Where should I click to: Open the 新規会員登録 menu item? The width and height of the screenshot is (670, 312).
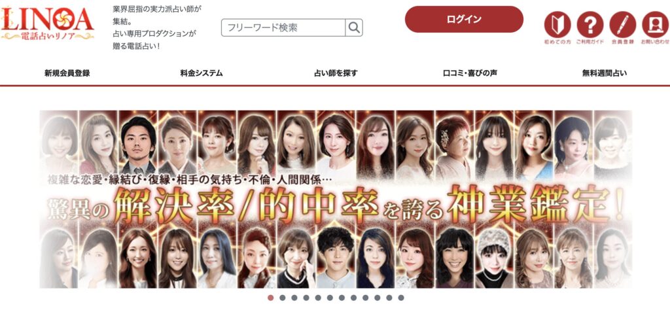pos(67,73)
